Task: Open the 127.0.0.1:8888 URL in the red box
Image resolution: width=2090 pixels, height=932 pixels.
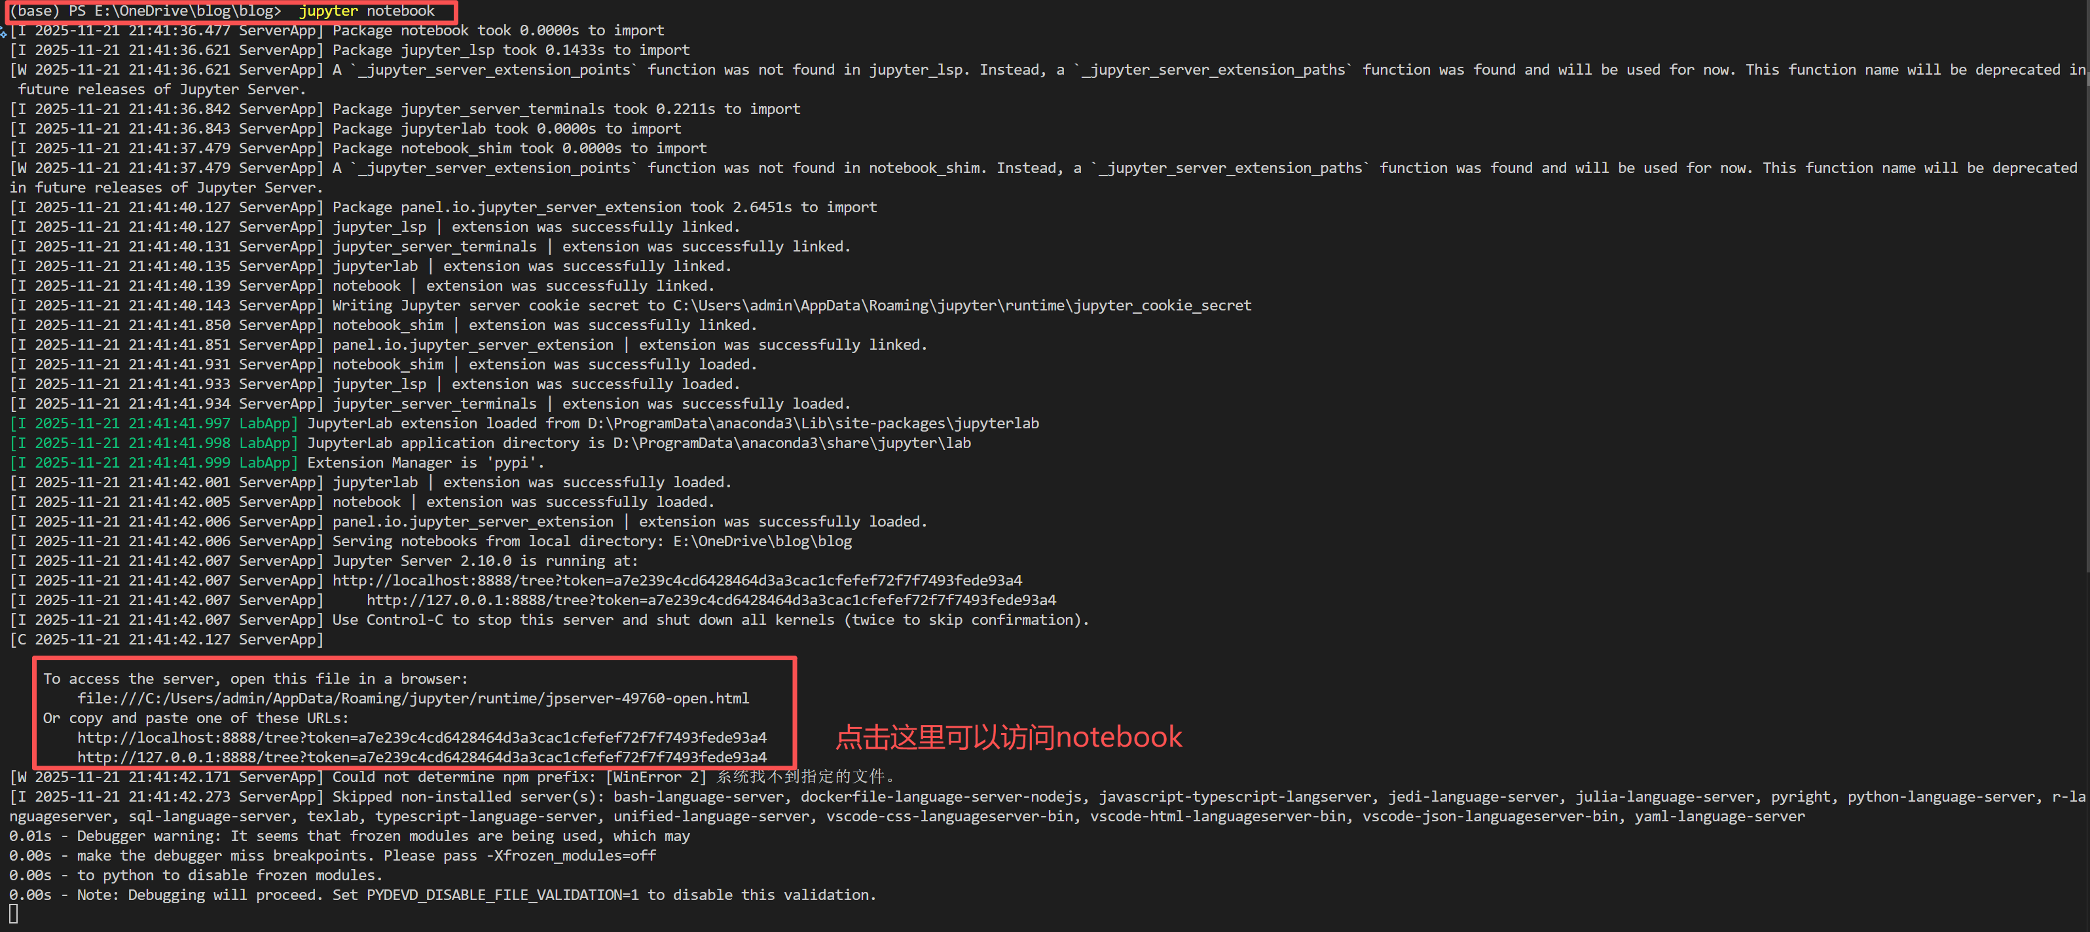Action: point(421,756)
